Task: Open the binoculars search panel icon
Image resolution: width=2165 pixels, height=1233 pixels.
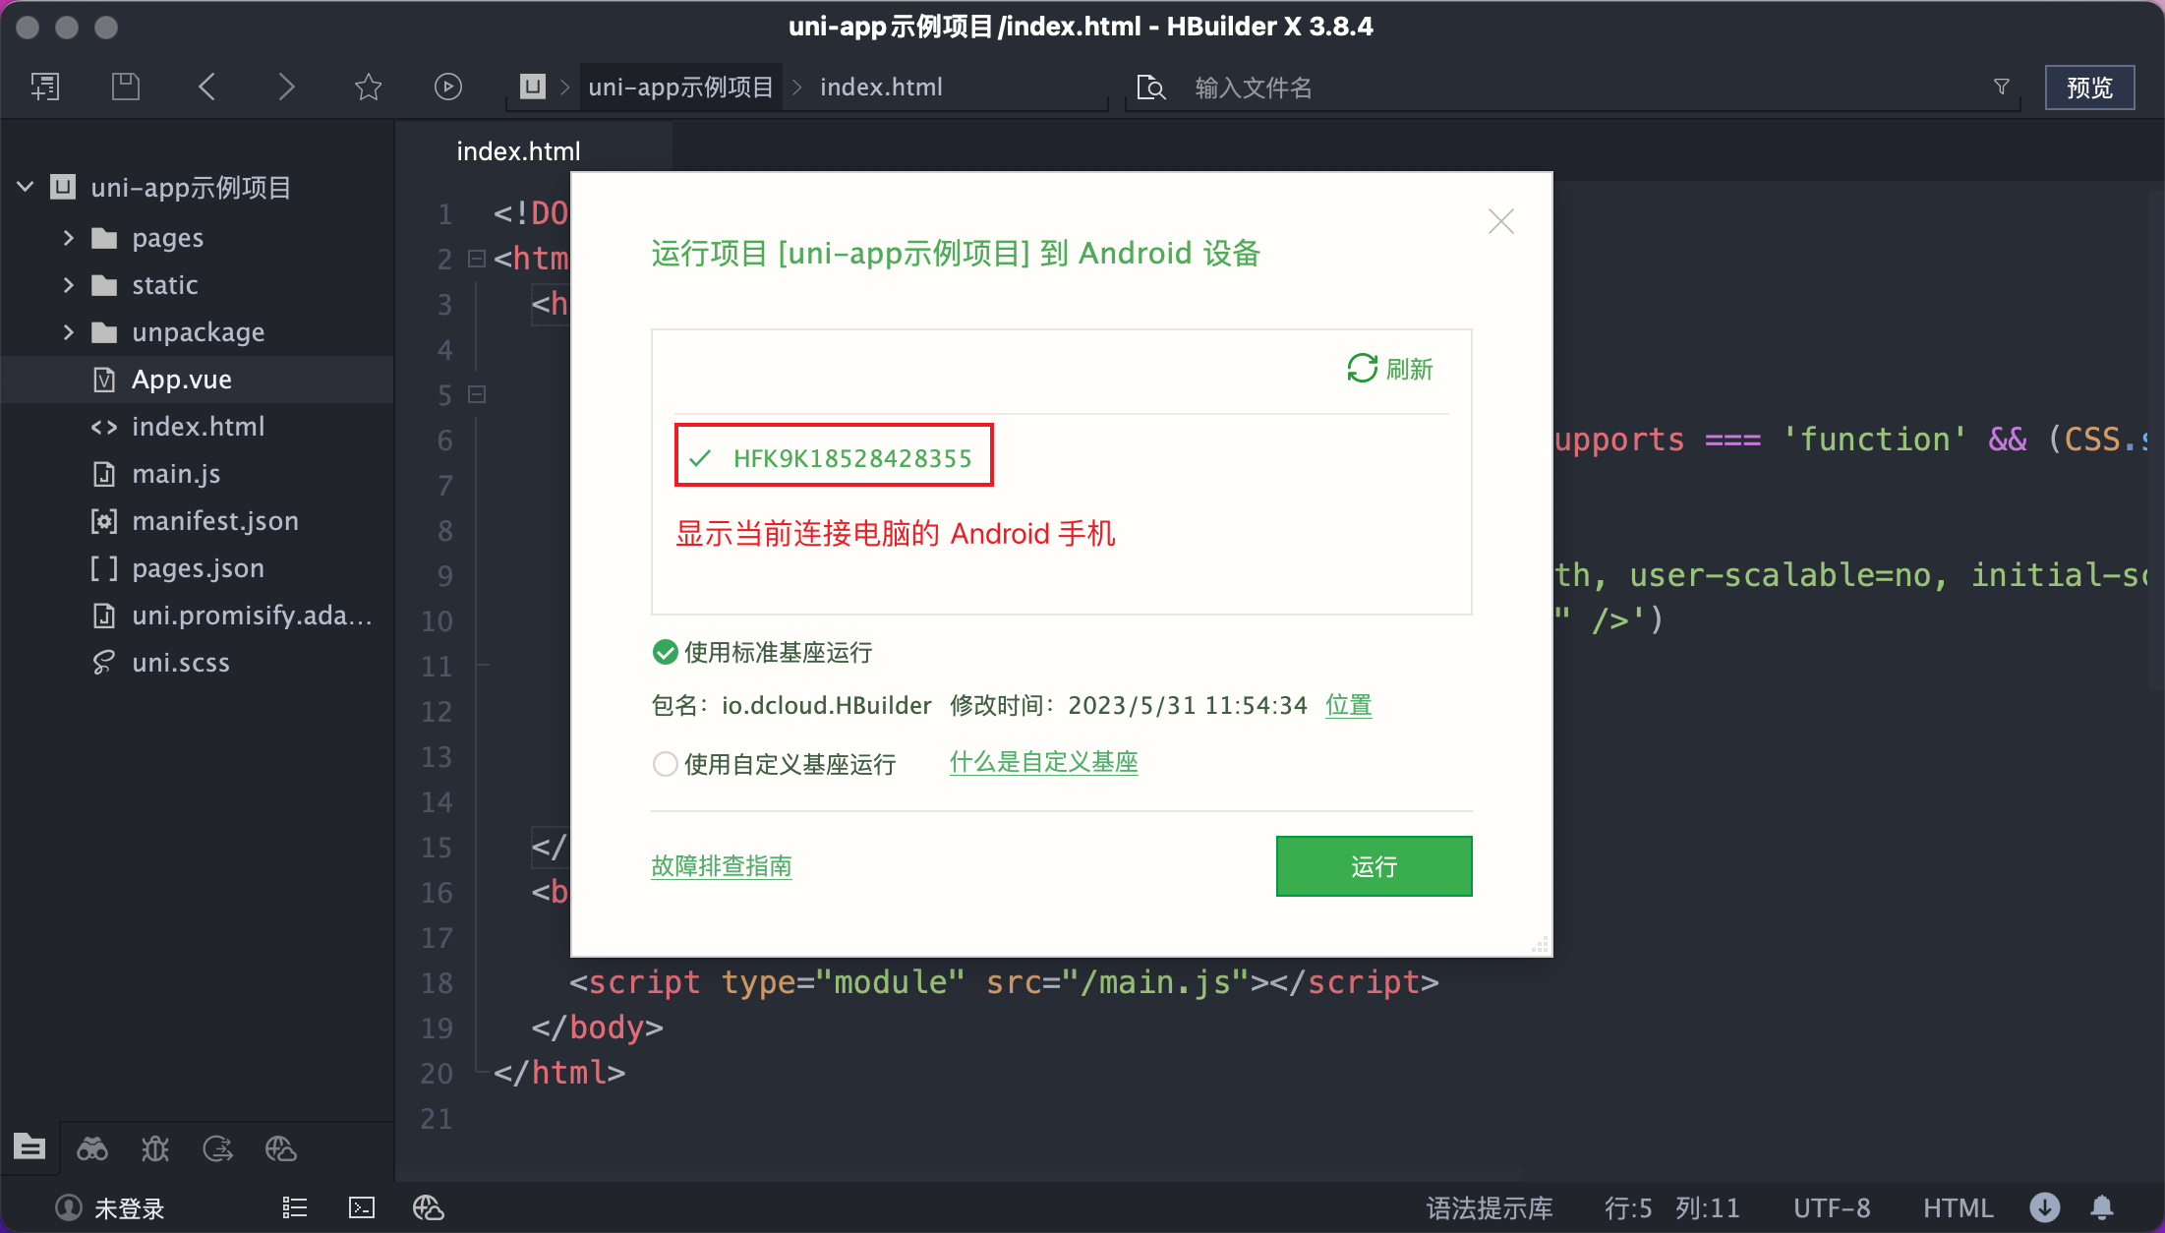Action: pyautogui.click(x=92, y=1148)
